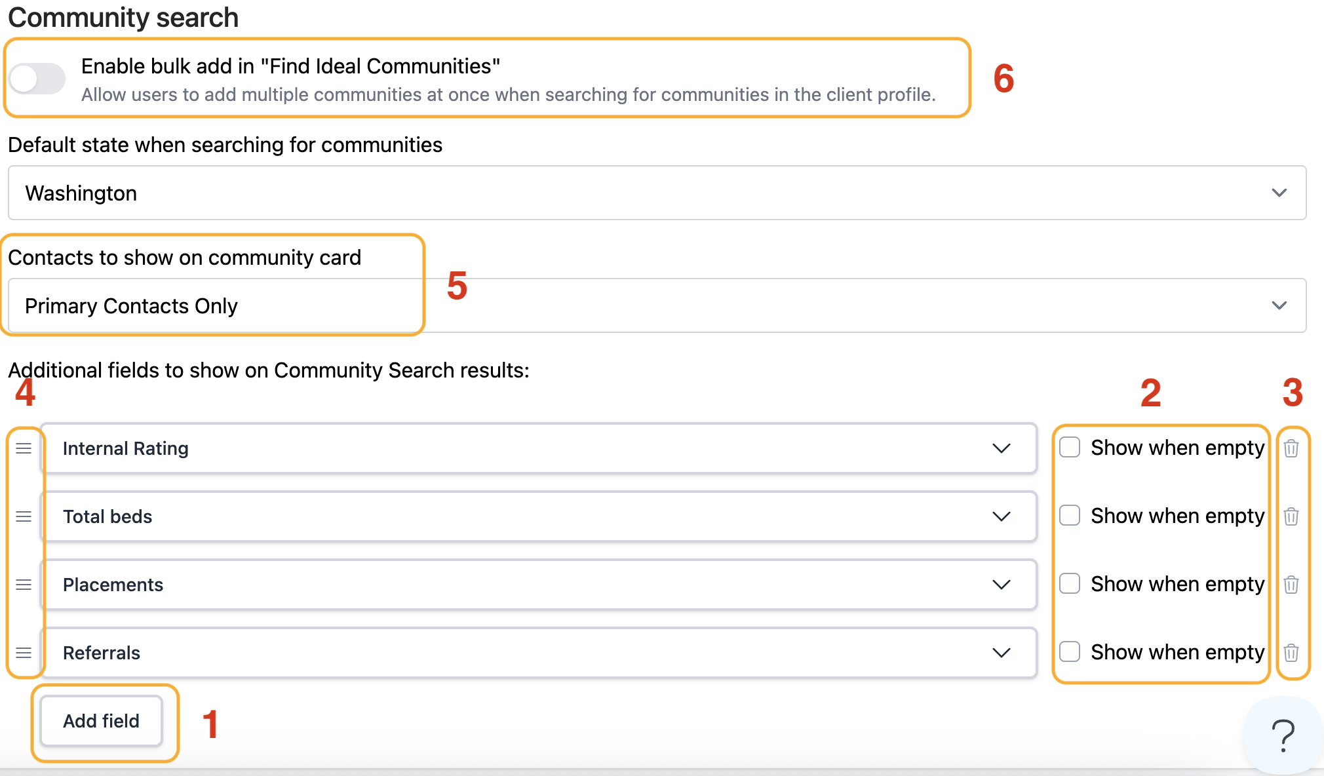
Task: Tick Show when empty for Total beds
Action: [x=1070, y=515]
